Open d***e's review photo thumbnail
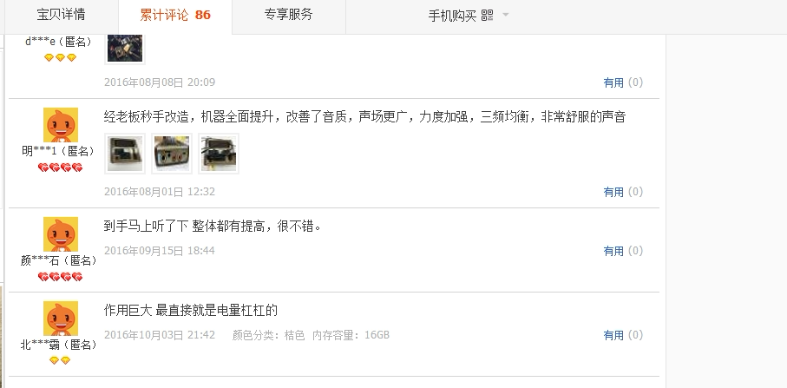Screen dimensions: 787x388 point(125,49)
